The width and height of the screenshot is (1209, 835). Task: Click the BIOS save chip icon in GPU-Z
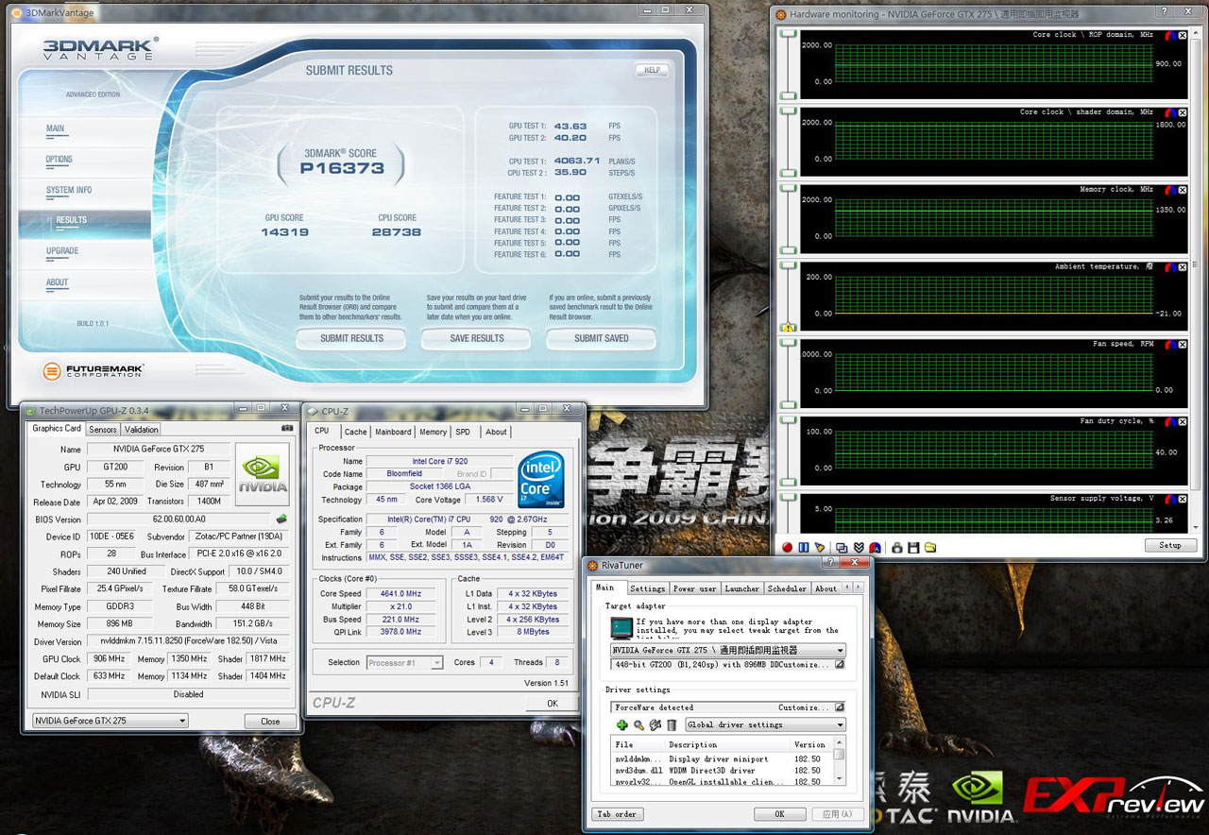click(281, 519)
